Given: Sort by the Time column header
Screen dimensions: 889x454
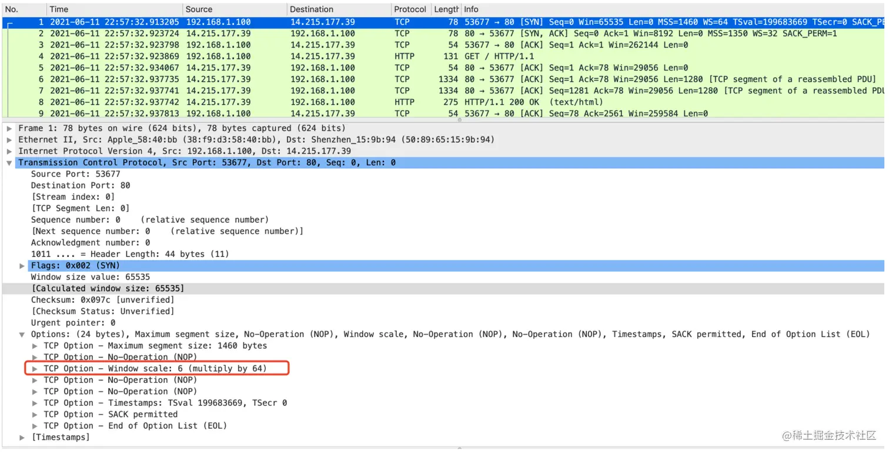Looking at the screenshot, I should tap(114, 9).
